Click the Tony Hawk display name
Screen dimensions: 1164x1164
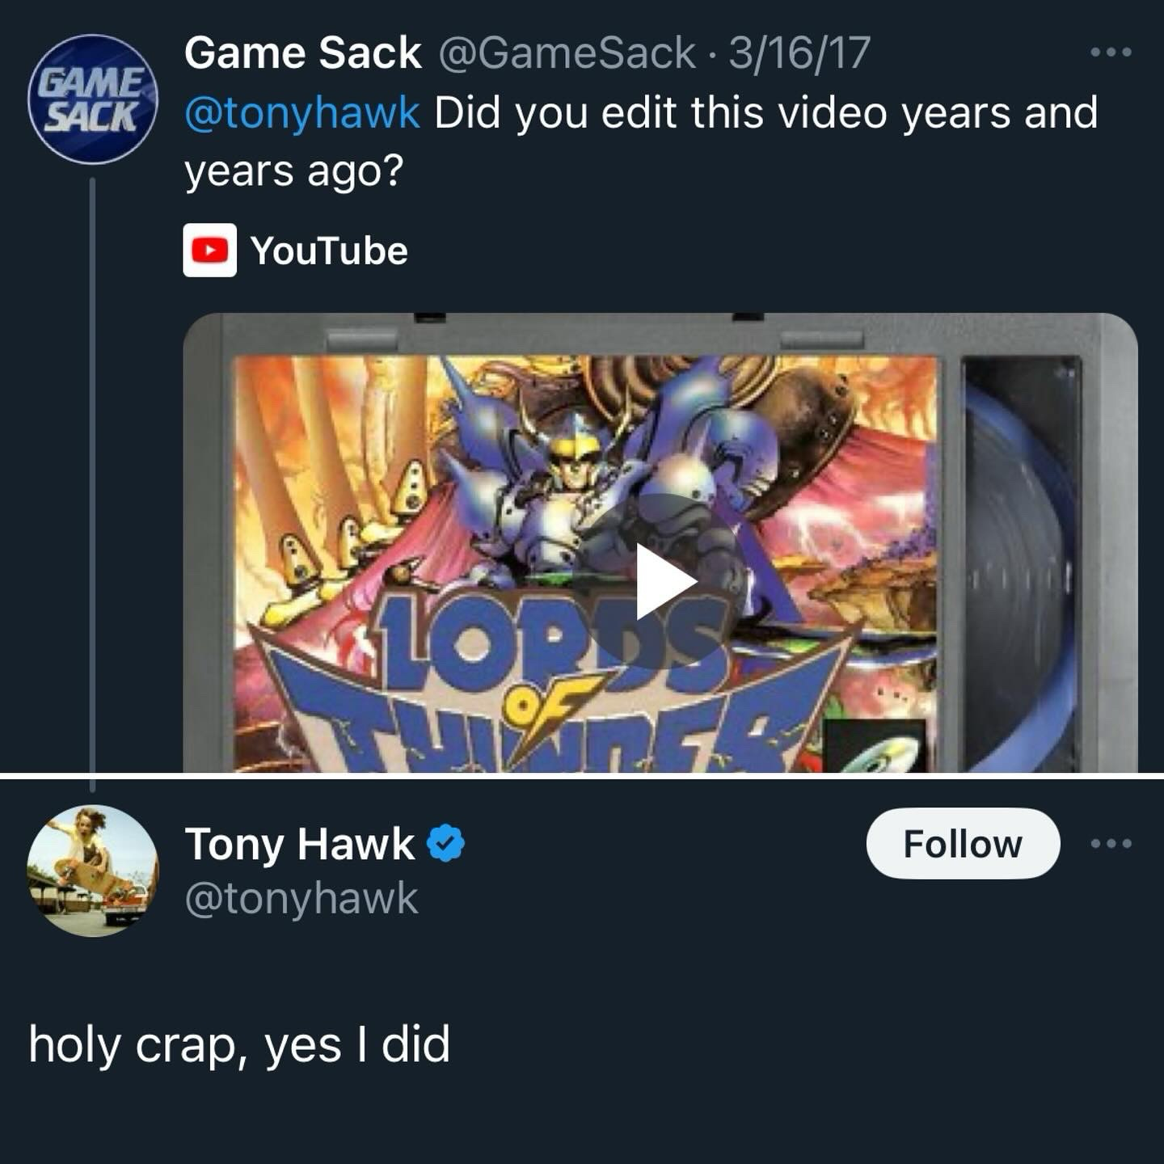pos(300,844)
